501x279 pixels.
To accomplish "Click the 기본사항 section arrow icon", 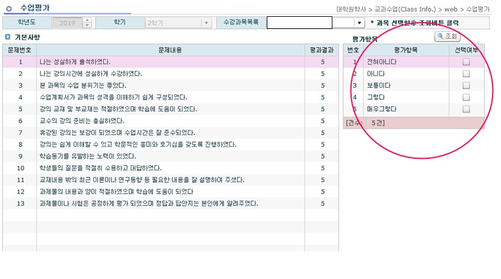I will (8, 37).
